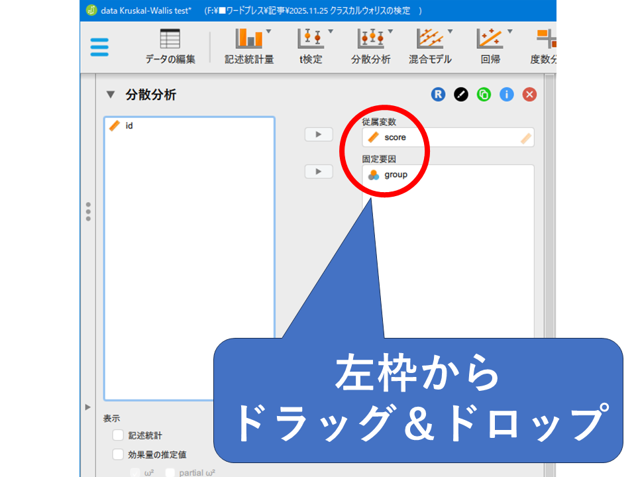Viewport: 636px width, 477px height.
Task: Open the 記述統計量 analysis dropdown
Action: (249, 46)
